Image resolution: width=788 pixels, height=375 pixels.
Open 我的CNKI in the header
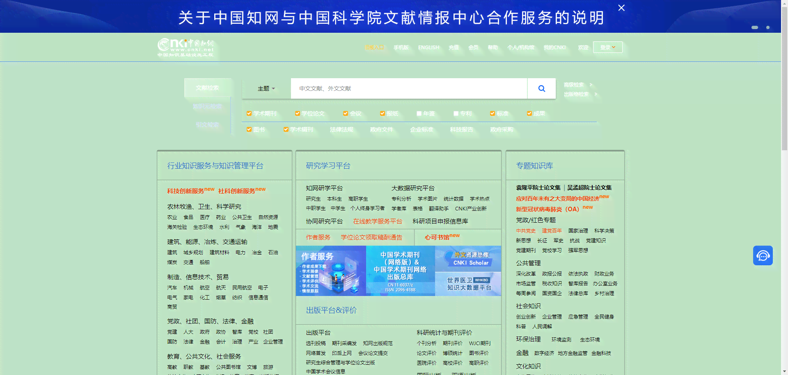tap(554, 47)
